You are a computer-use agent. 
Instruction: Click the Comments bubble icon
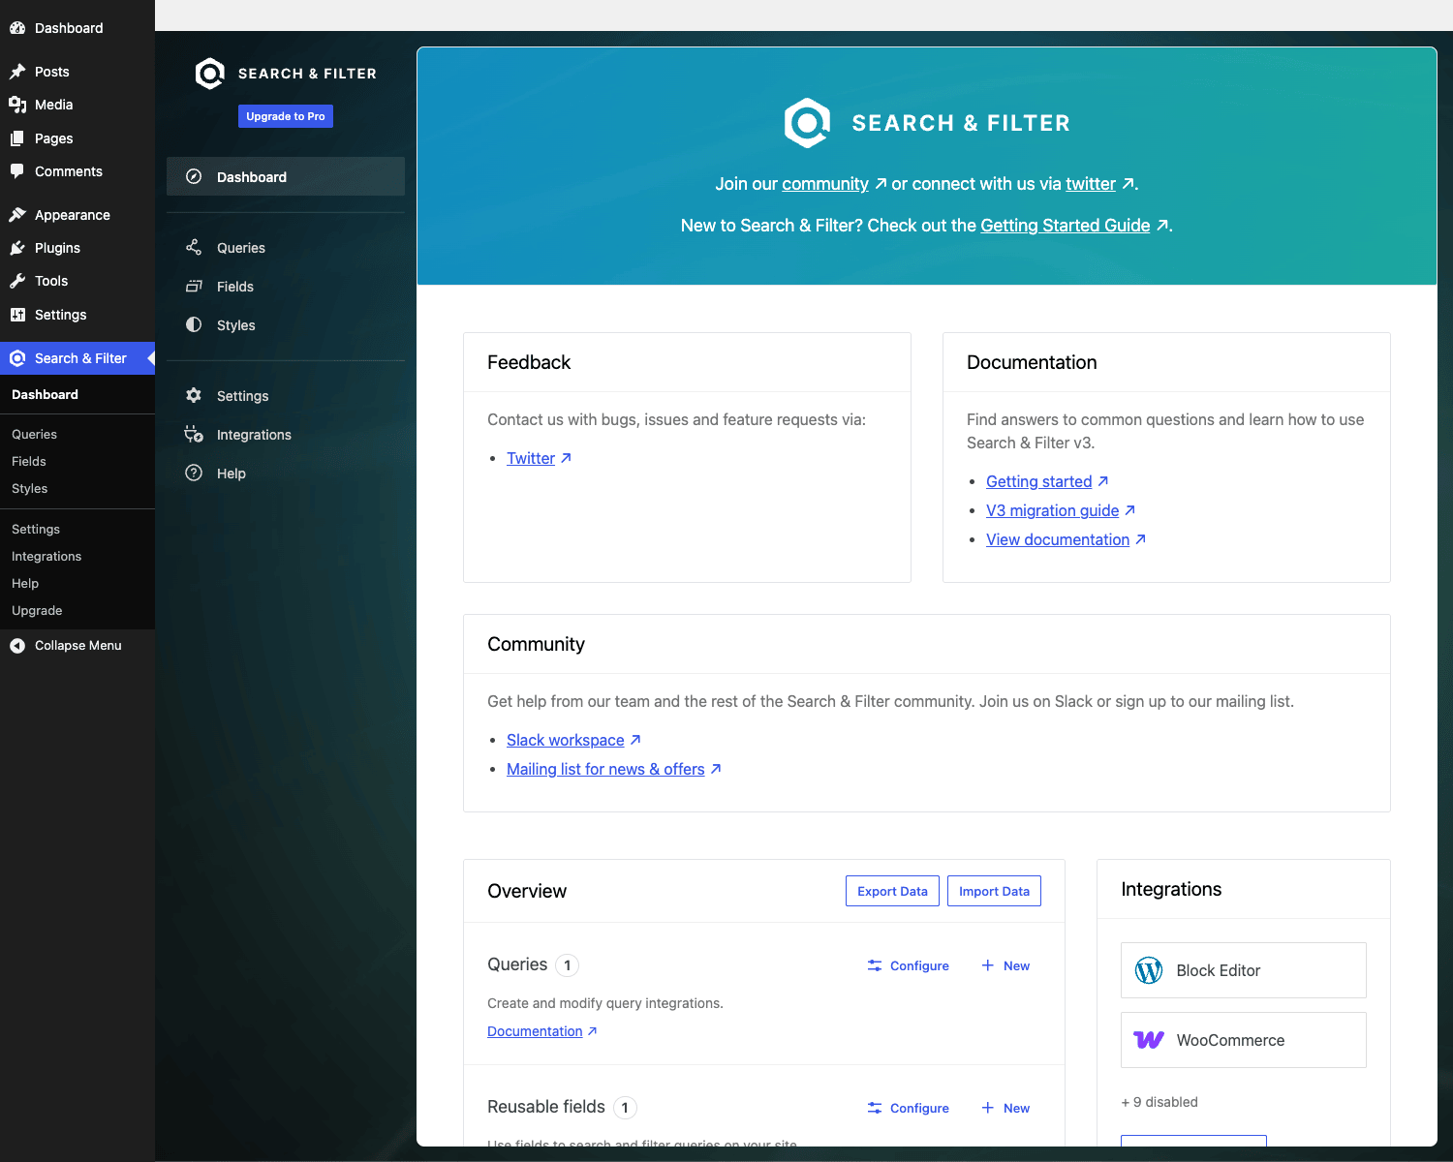click(17, 171)
